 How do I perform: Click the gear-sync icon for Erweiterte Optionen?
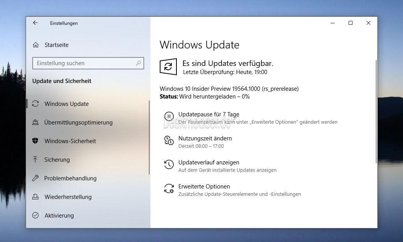click(169, 188)
